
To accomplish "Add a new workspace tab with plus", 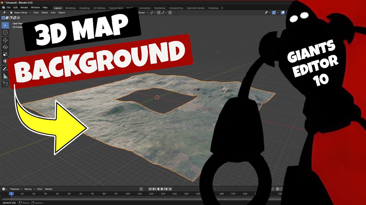I will 222,8.
